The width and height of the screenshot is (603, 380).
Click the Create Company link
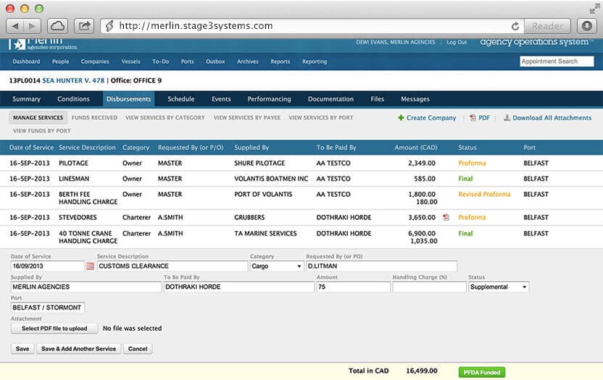427,118
